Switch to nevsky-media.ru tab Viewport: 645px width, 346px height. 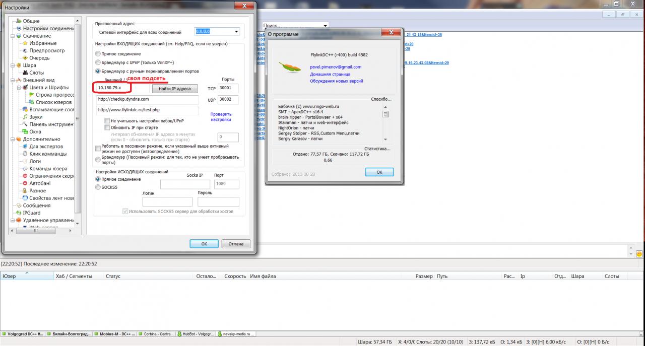tap(236, 333)
